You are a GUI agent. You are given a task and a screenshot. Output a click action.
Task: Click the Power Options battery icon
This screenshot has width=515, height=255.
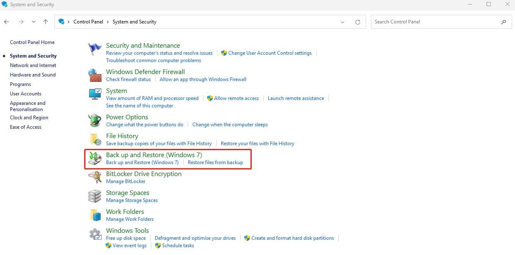coord(95,121)
